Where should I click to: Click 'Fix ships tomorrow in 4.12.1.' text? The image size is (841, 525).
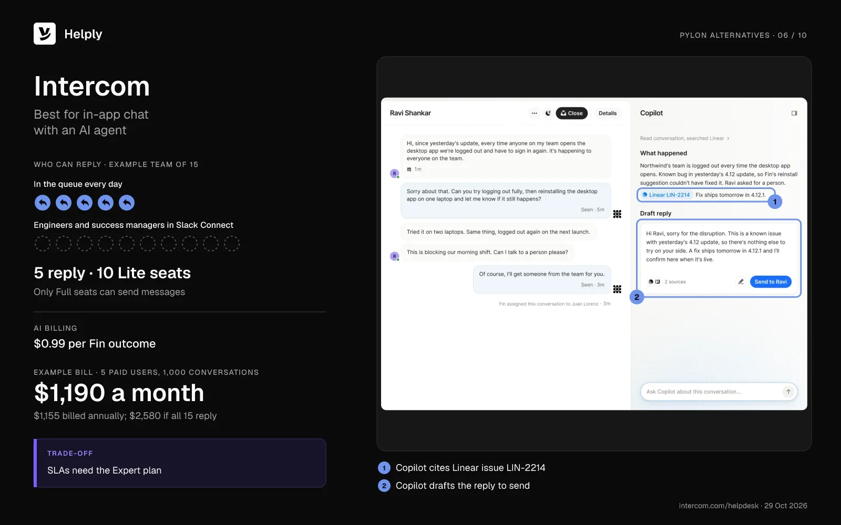click(x=731, y=195)
